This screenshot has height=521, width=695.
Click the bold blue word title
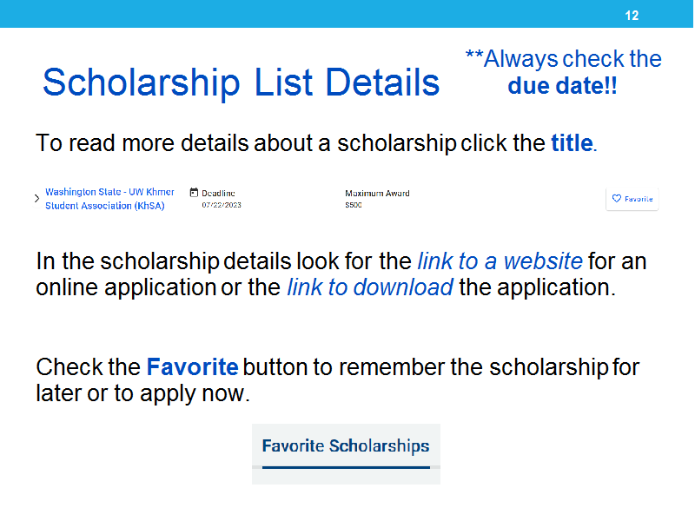(x=572, y=143)
